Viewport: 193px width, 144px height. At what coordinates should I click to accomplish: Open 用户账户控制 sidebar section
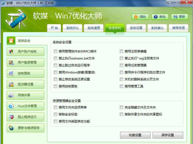click(25, 52)
